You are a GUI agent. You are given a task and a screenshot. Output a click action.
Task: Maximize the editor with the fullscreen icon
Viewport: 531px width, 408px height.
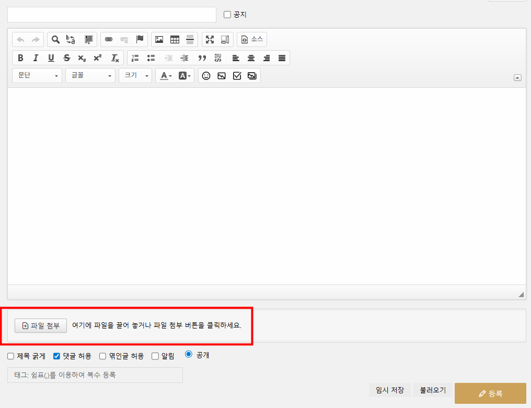pos(210,40)
